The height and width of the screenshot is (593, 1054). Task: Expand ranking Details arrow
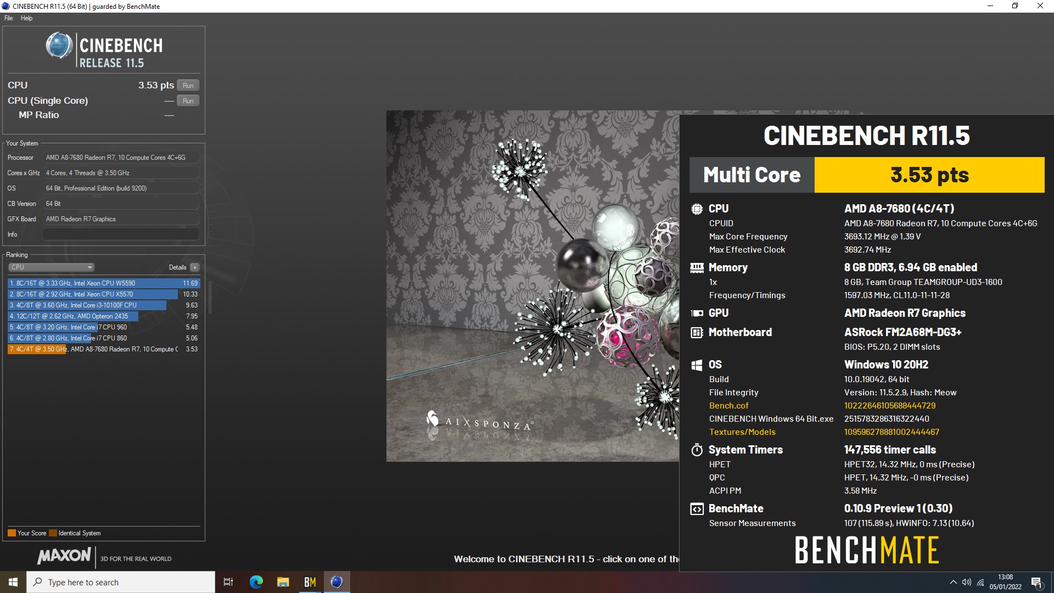click(195, 267)
